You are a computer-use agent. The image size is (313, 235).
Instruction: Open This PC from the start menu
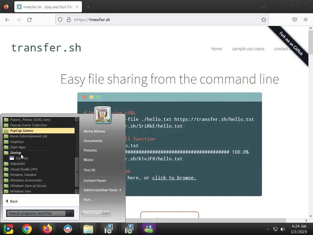tap(90, 170)
